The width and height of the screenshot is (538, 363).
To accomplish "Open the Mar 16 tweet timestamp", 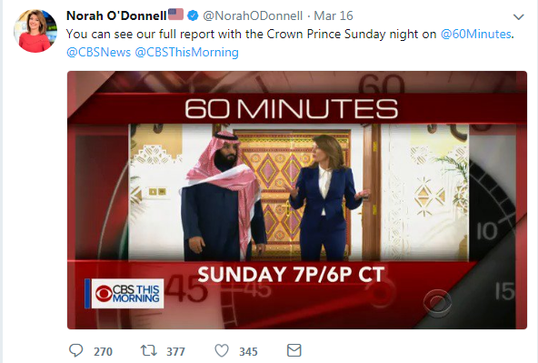I will tap(334, 15).
